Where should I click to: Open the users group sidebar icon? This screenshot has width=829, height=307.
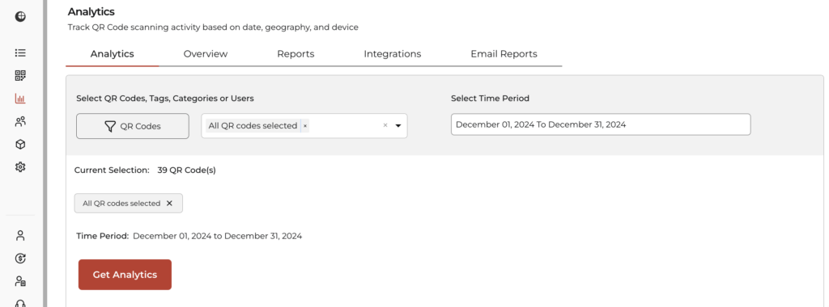[20, 121]
